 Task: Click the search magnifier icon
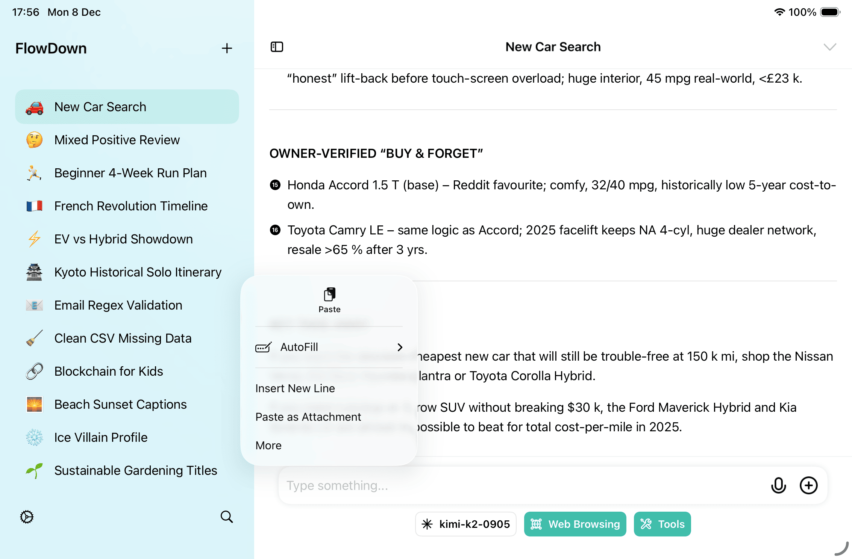(227, 517)
